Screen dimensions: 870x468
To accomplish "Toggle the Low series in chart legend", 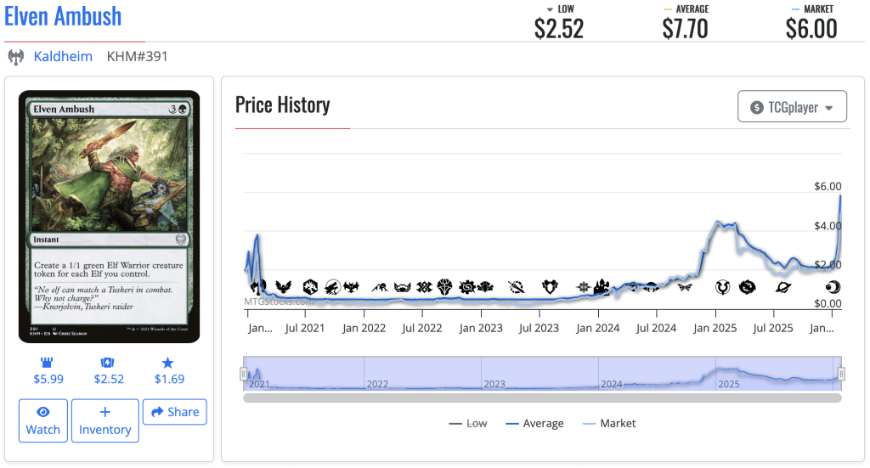I will click(x=468, y=423).
